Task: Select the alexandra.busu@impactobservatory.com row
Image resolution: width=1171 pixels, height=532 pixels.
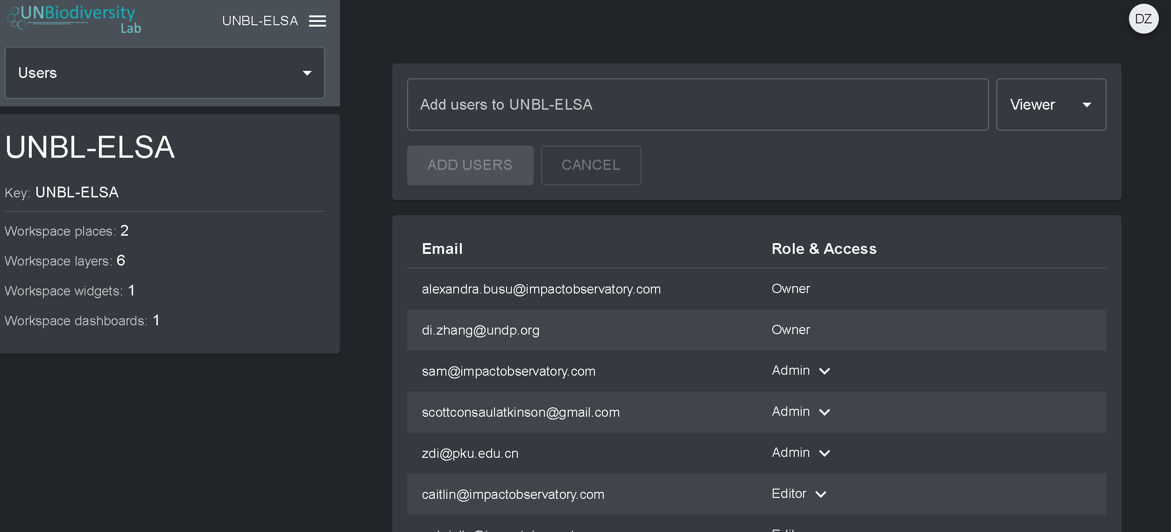Action: coord(541,289)
